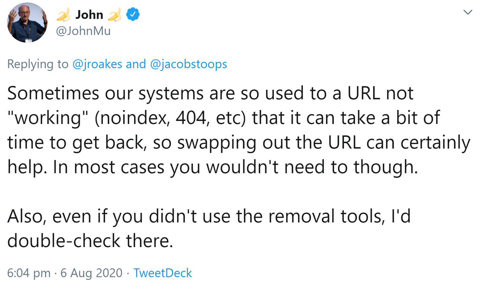Image resolution: width=482 pixels, height=290 pixels.
Task: Open the TweetDeck source link
Action: click(x=162, y=273)
